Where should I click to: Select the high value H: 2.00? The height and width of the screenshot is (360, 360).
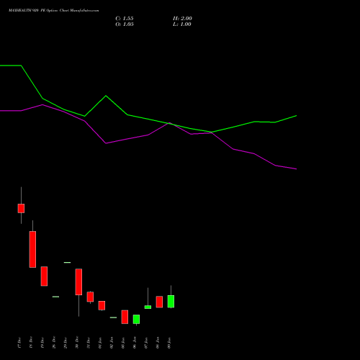(x=182, y=19)
